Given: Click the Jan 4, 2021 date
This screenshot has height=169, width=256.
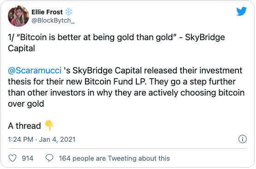Looking at the screenshot, I should click(x=57, y=139).
